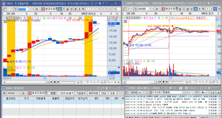Screen dimensions: 222x118
Task: Click the 기업분석 button
Action: point(81,93)
